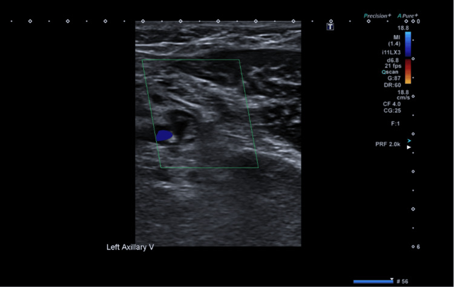Click the frame counter # 56
454x287 pixels.
(402, 282)
